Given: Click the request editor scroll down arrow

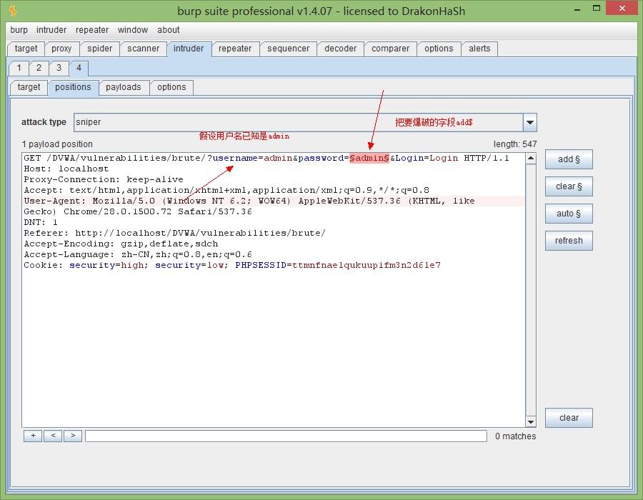Looking at the screenshot, I should (531, 421).
